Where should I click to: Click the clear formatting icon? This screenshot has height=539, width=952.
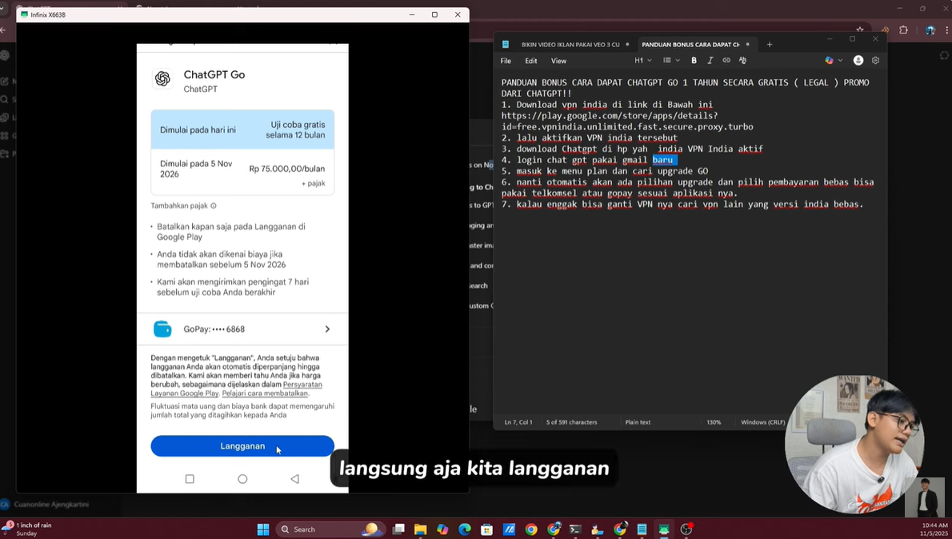(743, 60)
